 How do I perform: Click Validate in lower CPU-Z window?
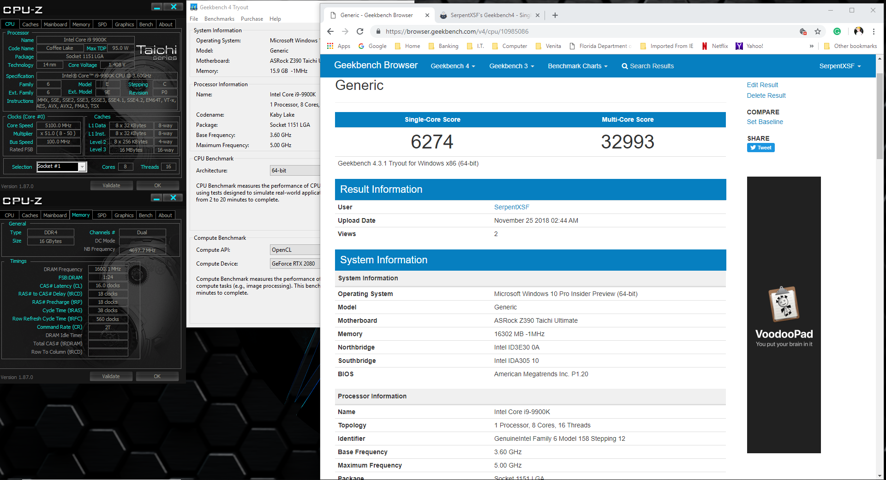111,376
